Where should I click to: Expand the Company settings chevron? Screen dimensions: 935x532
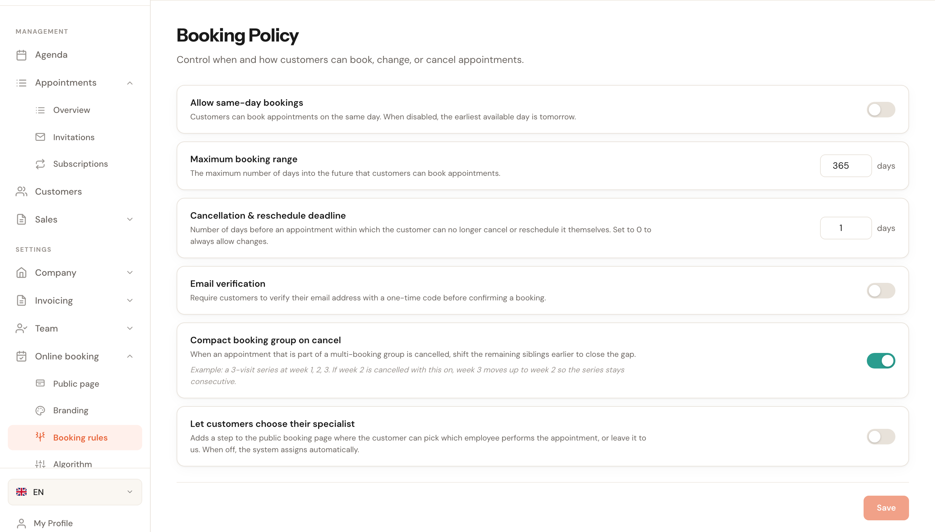coord(130,272)
